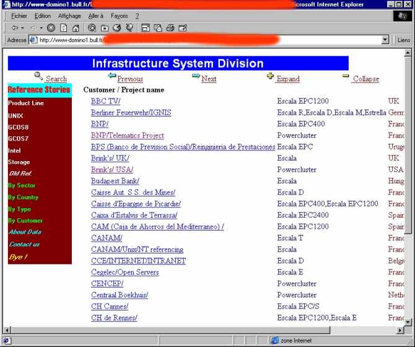The width and height of the screenshot is (415, 347).
Task: Open the Affichage menu
Action: [69, 16]
